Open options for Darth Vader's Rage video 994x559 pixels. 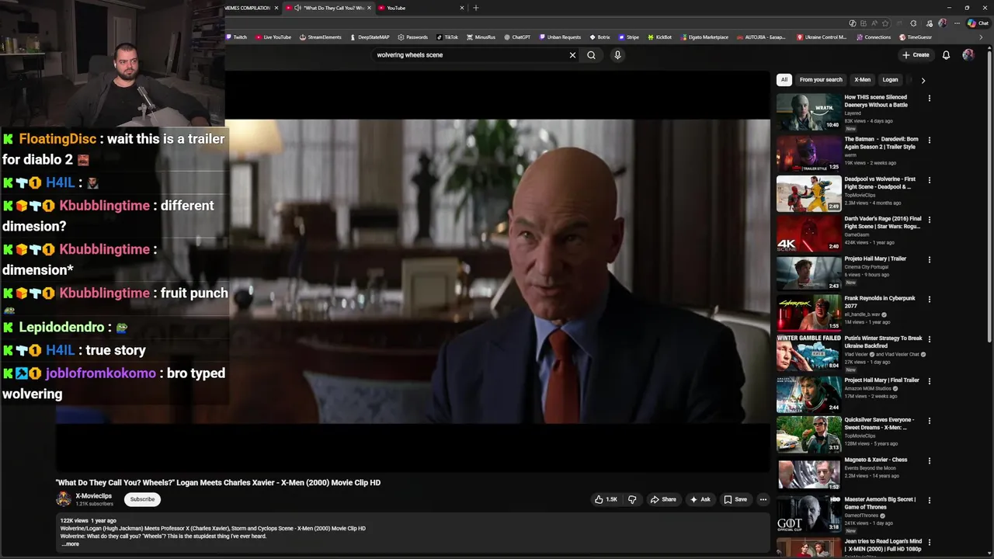point(929,220)
